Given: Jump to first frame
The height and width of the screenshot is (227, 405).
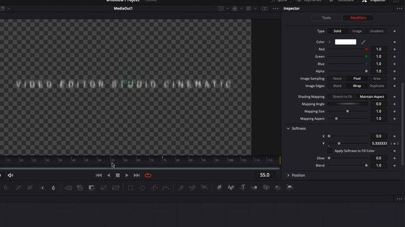Looking at the screenshot, I should pyautogui.click(x=99, y=175).
